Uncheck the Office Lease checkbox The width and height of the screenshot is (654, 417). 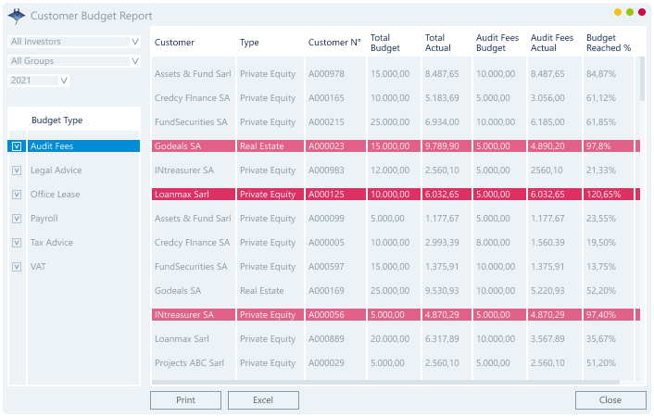click(x=17, y=195)
